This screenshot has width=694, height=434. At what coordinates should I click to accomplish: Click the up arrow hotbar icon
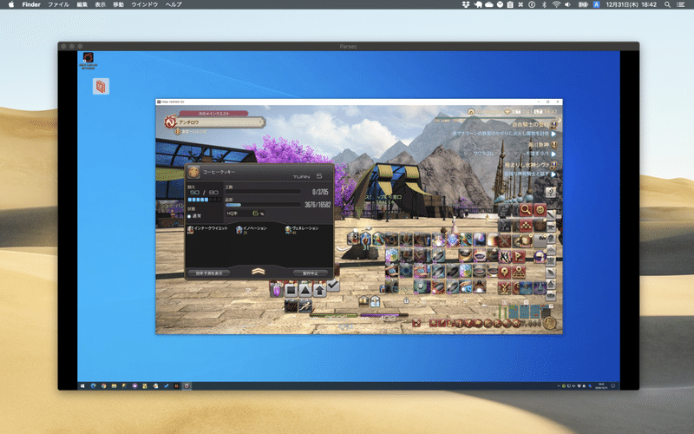pos(319,291)
